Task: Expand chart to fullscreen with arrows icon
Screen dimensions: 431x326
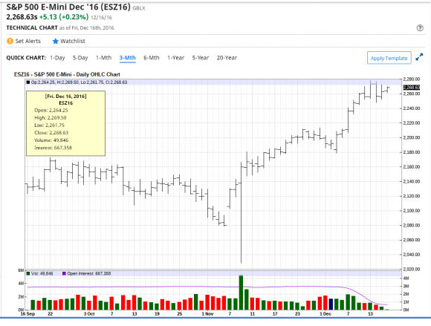Action: click(419, 57)
